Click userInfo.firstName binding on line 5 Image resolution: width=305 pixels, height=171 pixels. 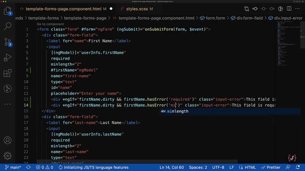click(102, 53)
